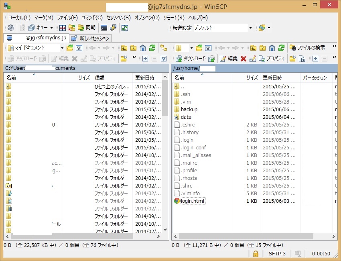The width and height of the screenshot is (341, 261).
Task: Open the リモート(R) menu
Action: coord(174,18)
